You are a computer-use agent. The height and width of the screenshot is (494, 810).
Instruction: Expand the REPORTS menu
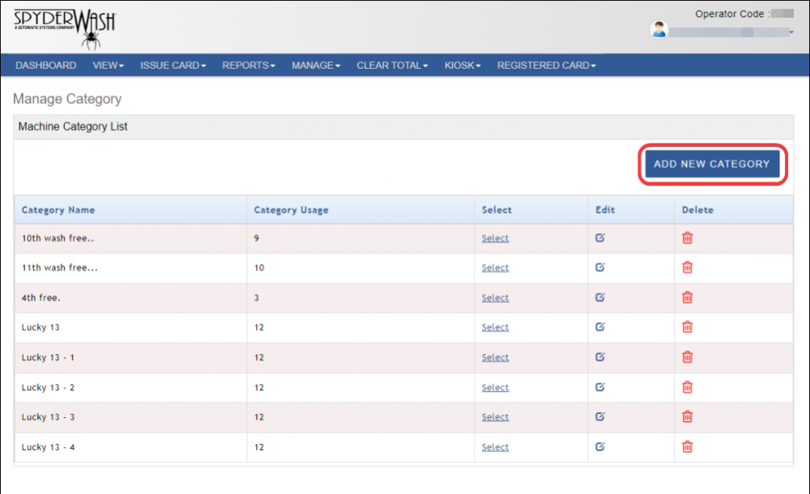(249, 65)
